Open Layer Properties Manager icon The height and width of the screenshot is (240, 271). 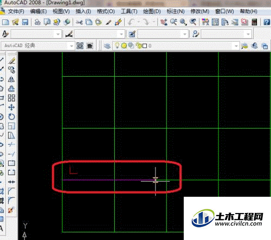coord(107,46)
